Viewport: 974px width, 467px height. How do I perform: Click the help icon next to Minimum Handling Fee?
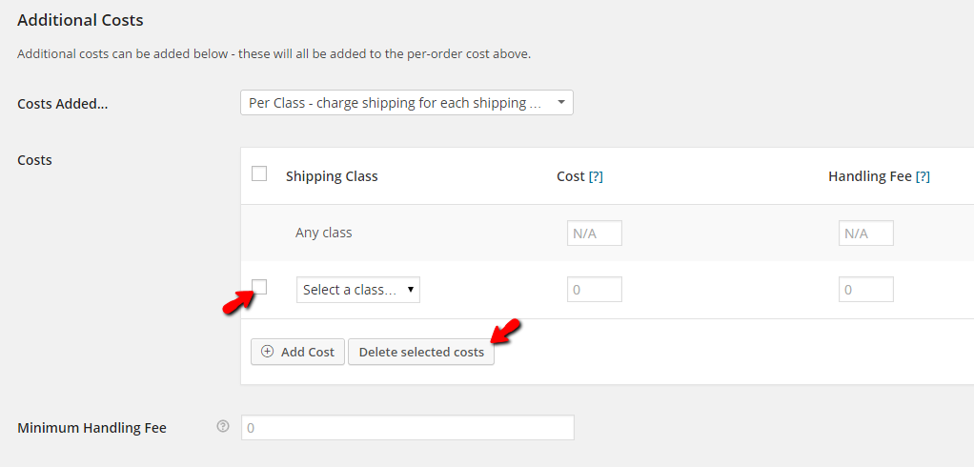223,427
